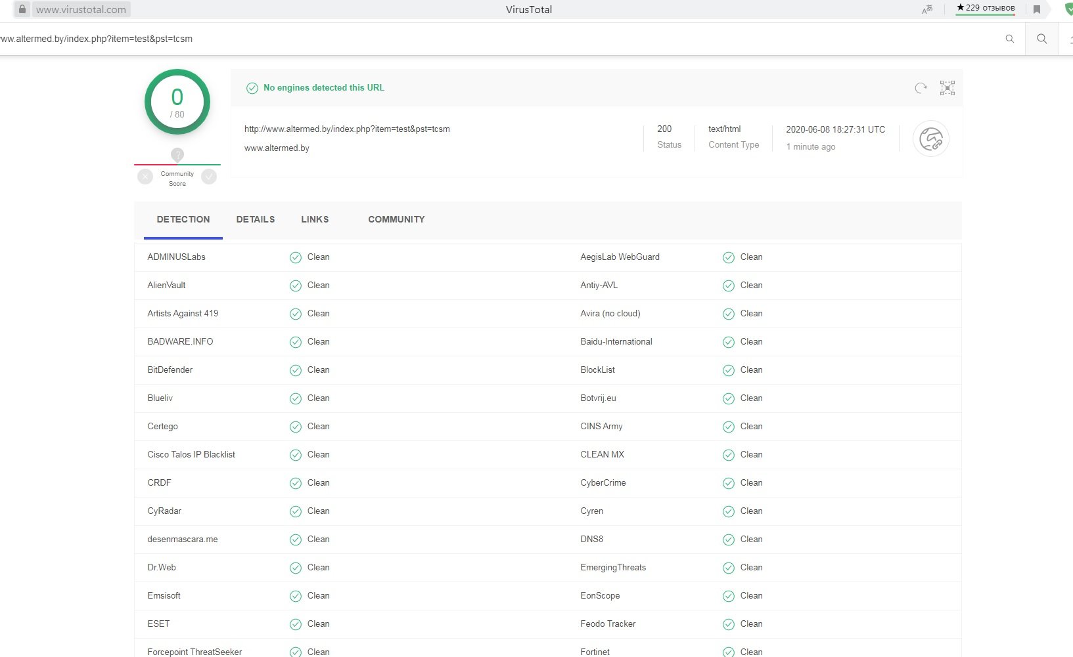Click the CRDF engine name
Screen dimensions: 1073x657
pos(159,482)
